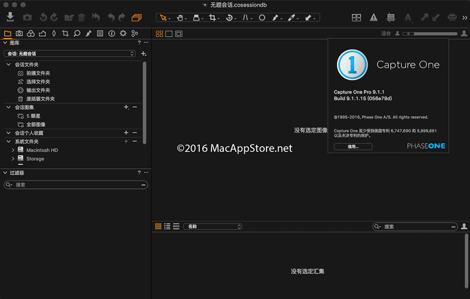Open the Color tool tab

31,34
